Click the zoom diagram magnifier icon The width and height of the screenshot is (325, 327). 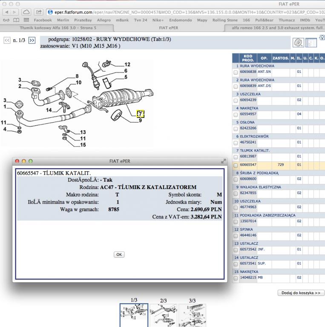pyautogui.click(x=298, y=42)
